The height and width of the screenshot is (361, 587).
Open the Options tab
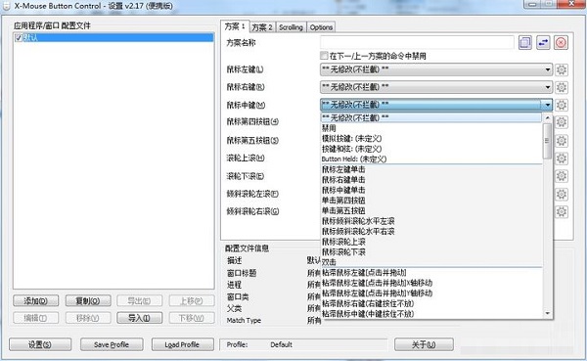coord(321,27)
